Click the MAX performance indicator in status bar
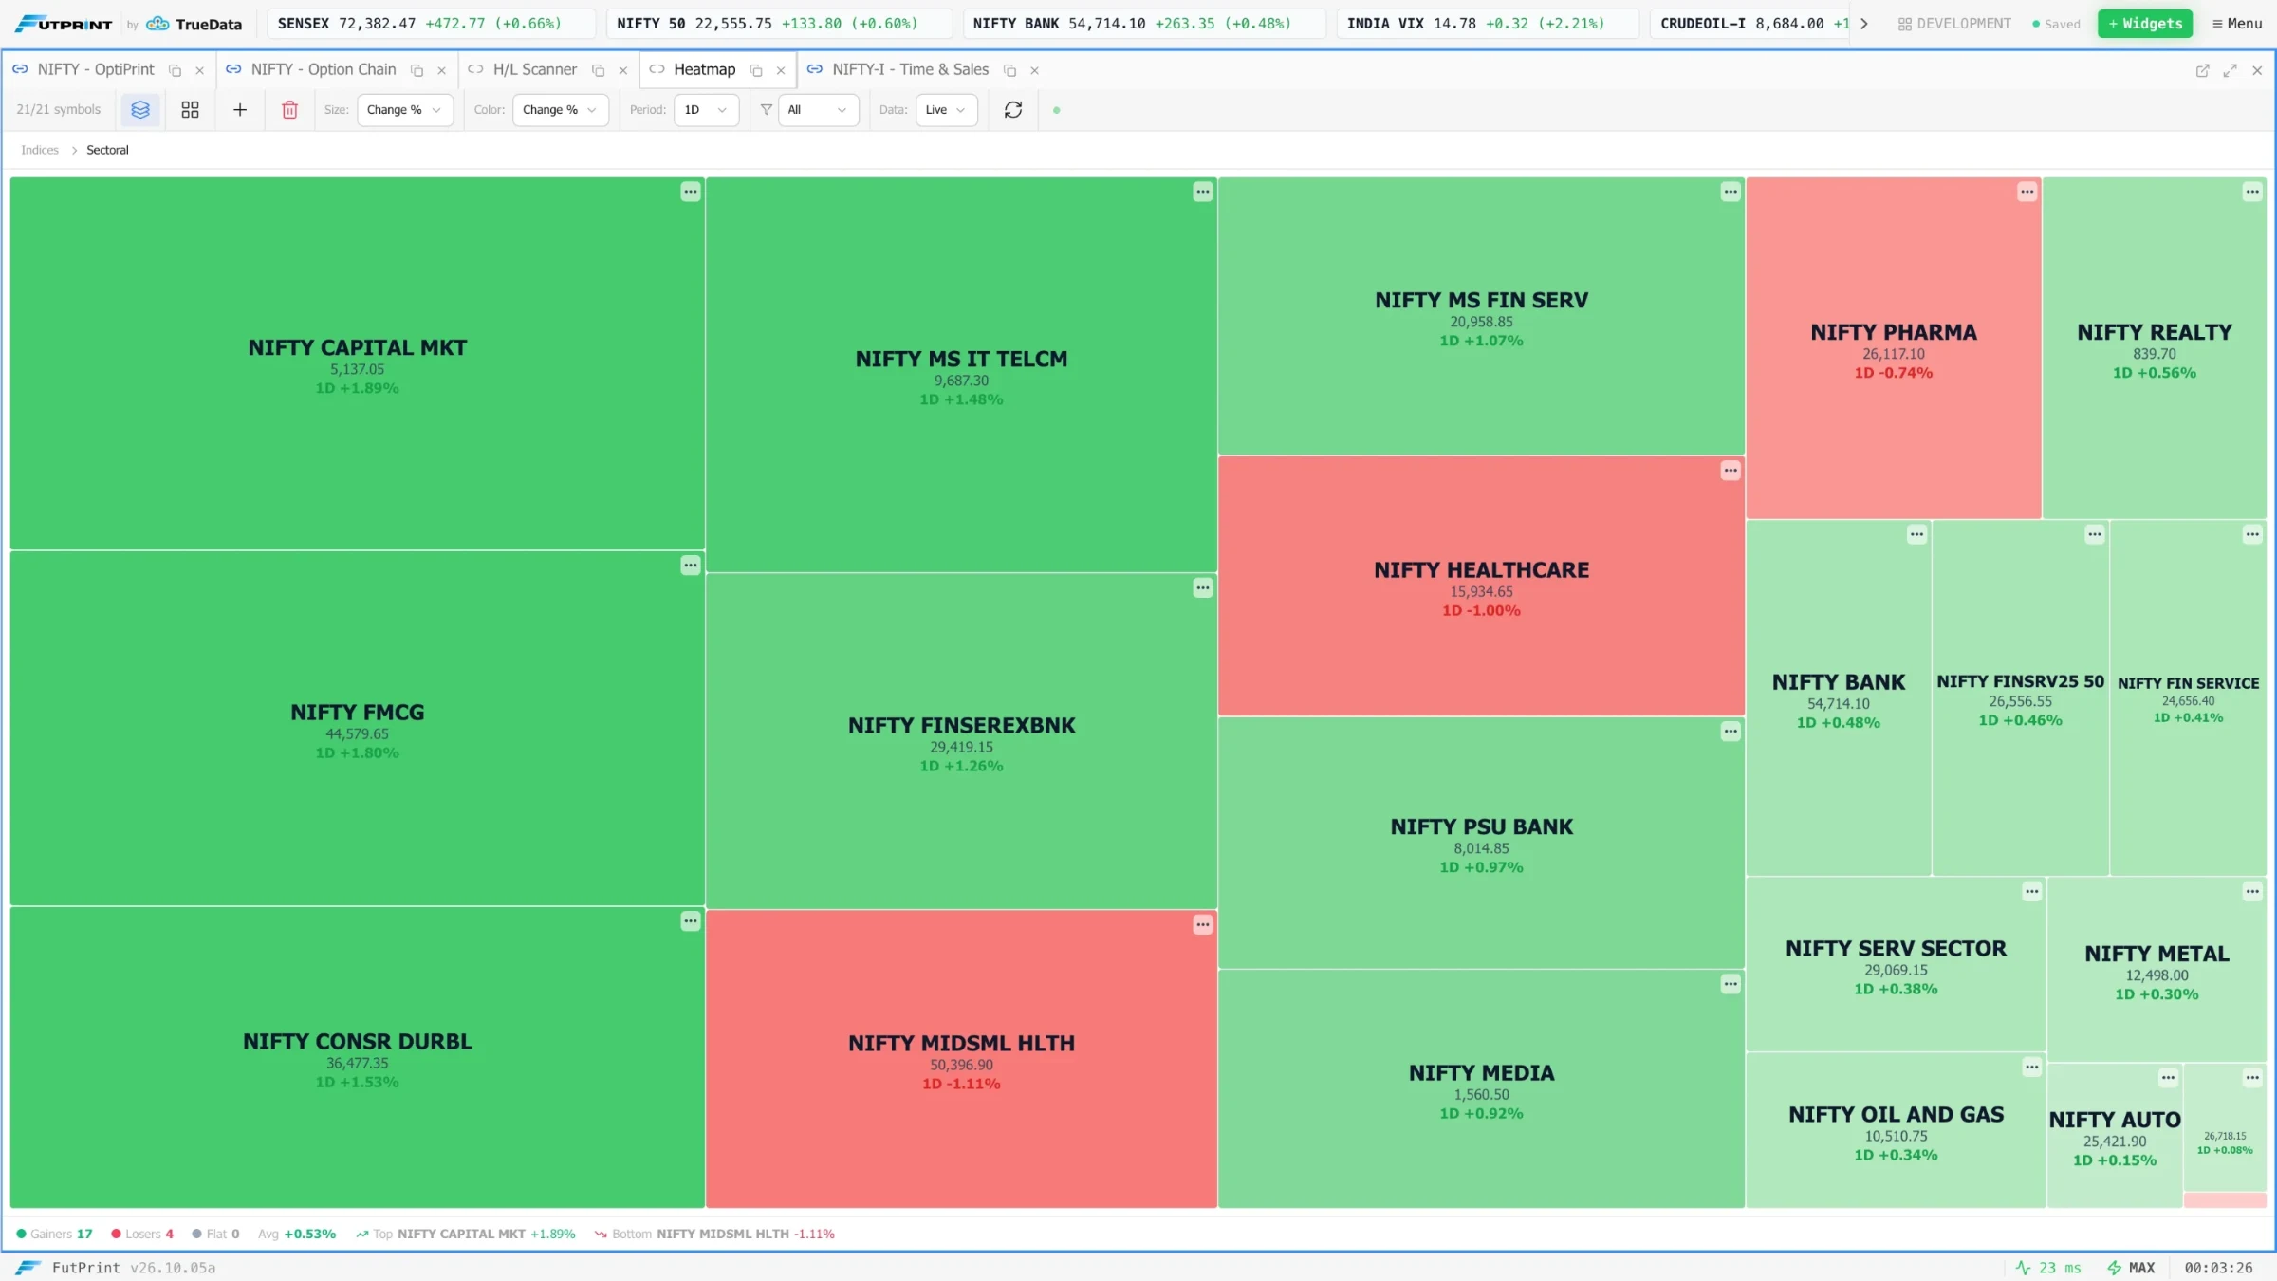Screen dimensions: 2277x1281 [x=2131, y=1268]
